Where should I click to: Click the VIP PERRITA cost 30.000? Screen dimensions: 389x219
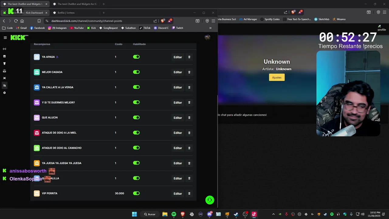119,193
